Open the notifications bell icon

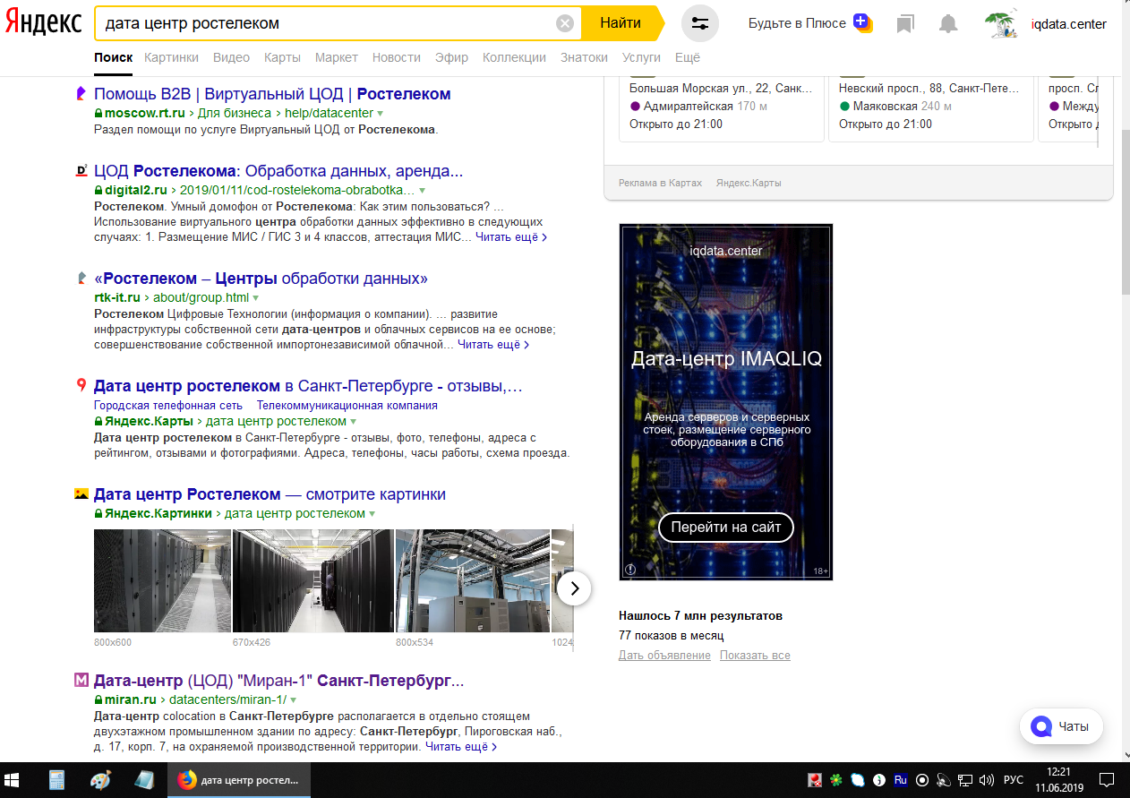pos(948,24)
